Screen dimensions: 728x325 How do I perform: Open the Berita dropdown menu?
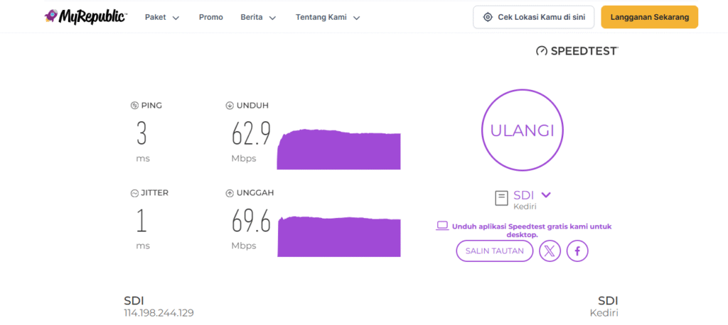pos(258,17)
